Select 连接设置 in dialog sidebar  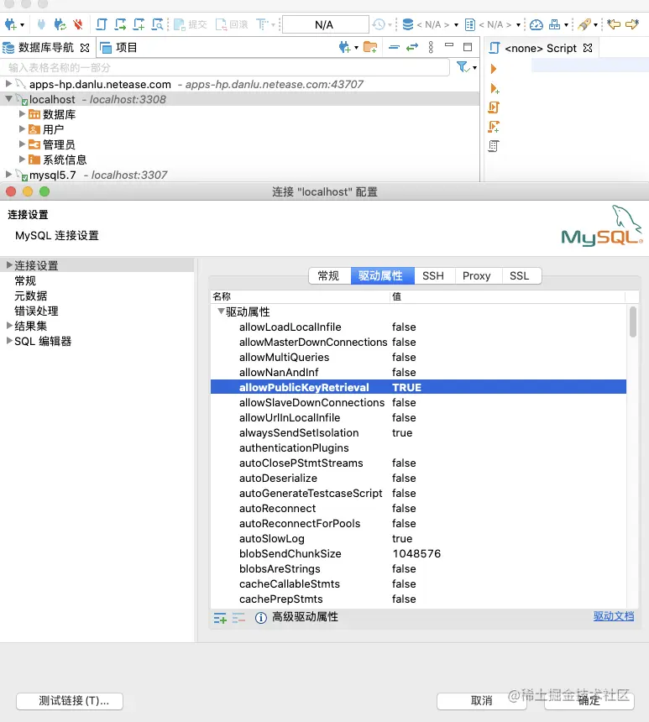tap(36, 265)
